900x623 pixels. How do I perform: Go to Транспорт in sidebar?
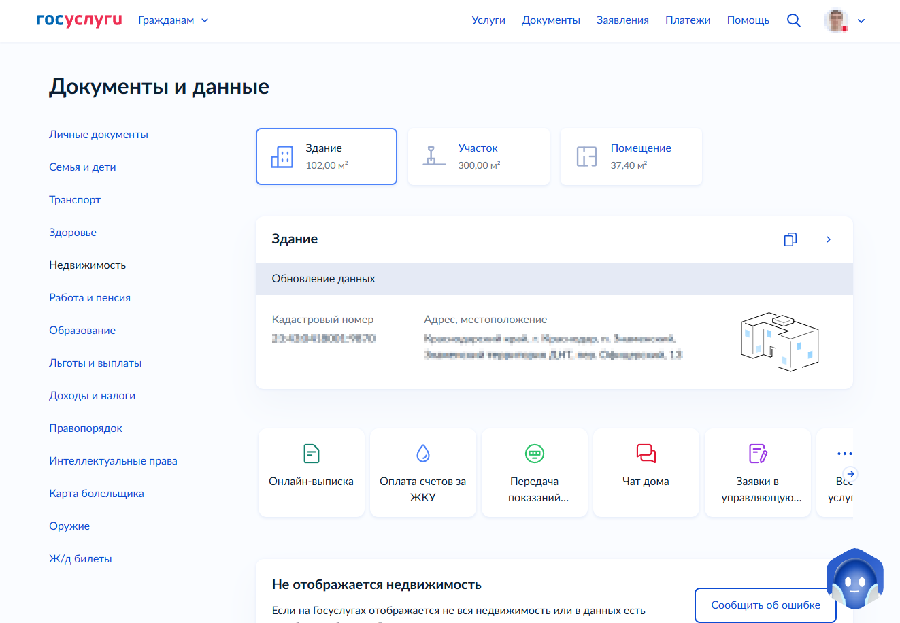tap(75, 200)
